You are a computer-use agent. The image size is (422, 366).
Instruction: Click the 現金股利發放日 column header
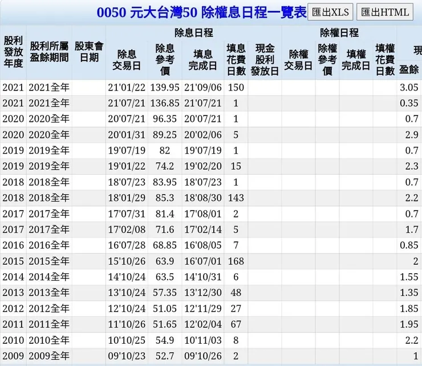point(265,60)
